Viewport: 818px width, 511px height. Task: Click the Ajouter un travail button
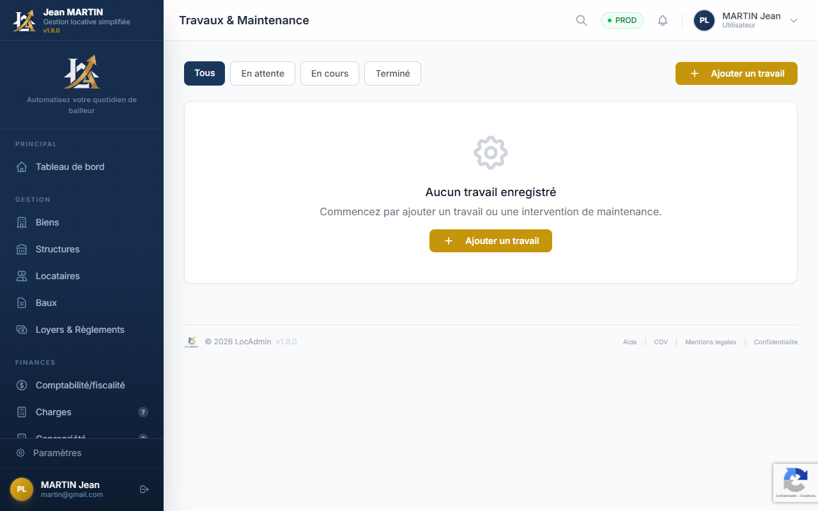tap(736, 73)
